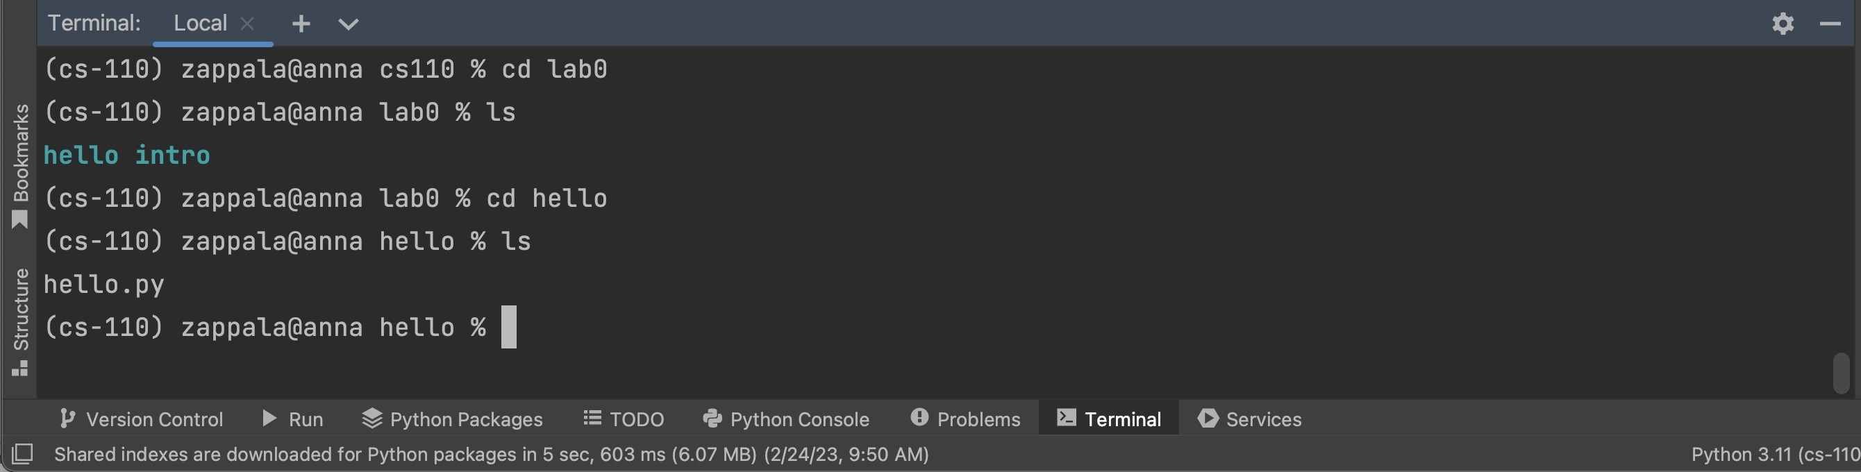1861x472 pixels.
Task: Open the Run tool window
Action: [292, 419]
